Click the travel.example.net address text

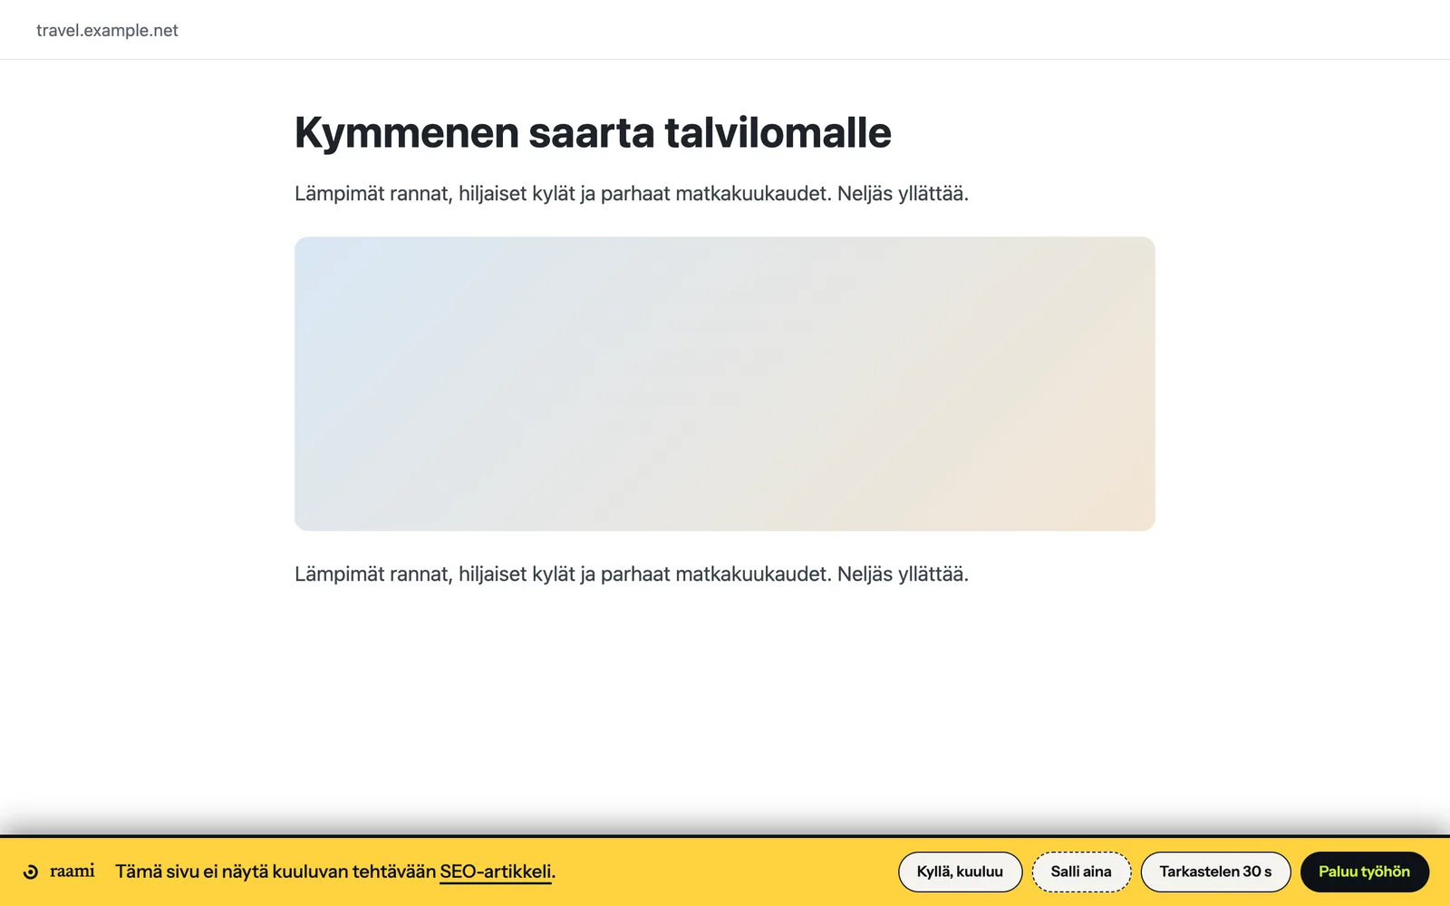tap(107, 30)
